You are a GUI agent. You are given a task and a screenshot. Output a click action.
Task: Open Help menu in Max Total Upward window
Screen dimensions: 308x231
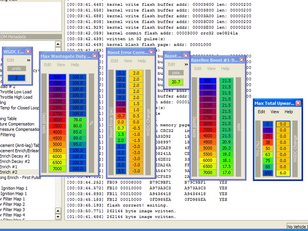coord(289,112)
